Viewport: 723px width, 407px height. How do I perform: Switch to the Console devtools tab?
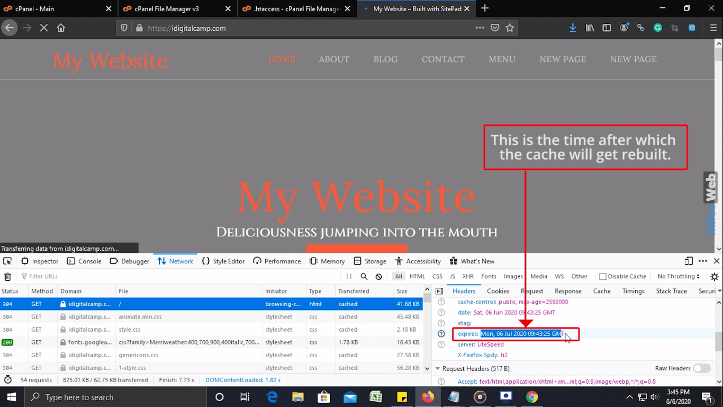coord(84,261)
